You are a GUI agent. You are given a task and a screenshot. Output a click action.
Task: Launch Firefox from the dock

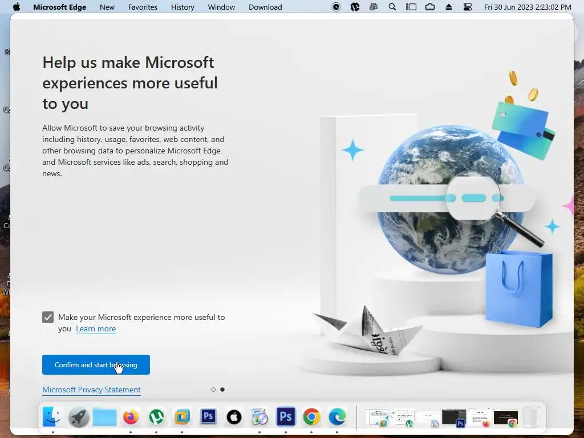131,417
